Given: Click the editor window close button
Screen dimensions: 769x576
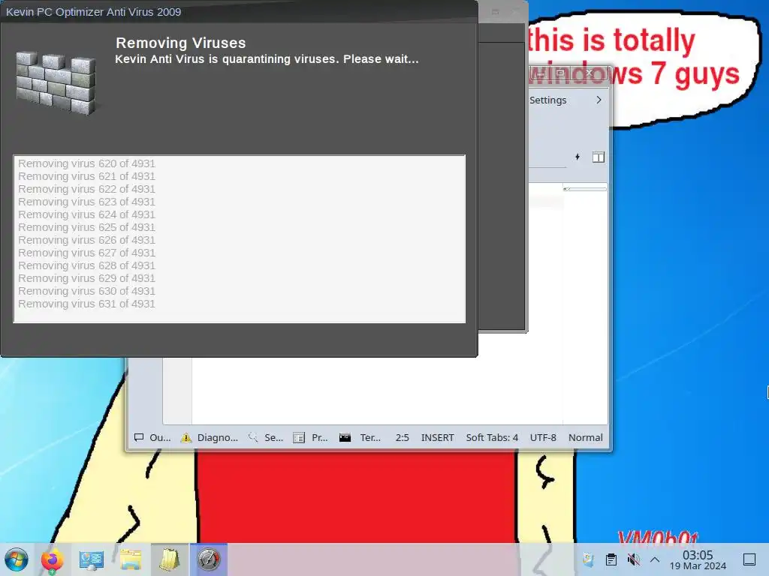Looking at the screenshot, I should pyautogui.click(x=590, y=73).
